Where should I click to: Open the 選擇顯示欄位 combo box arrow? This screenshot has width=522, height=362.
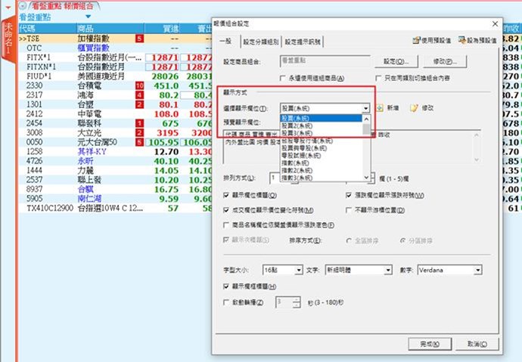366,108
